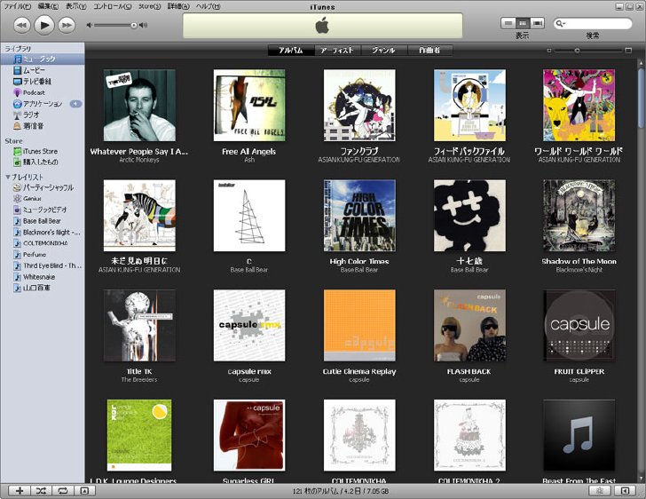Toggle repeat in the bottom bar
This screenshot has height=499, width=646.
tap(63, 491)
